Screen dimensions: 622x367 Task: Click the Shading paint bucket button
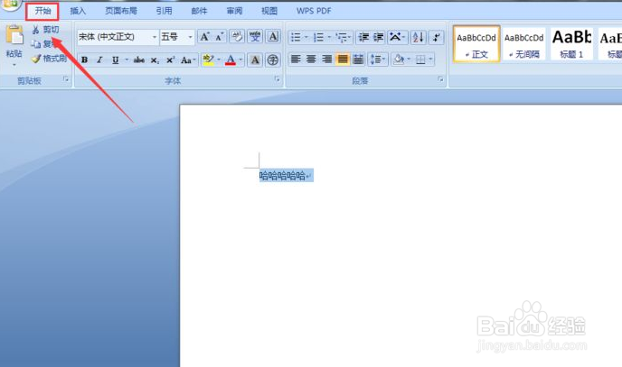point(399,60)
